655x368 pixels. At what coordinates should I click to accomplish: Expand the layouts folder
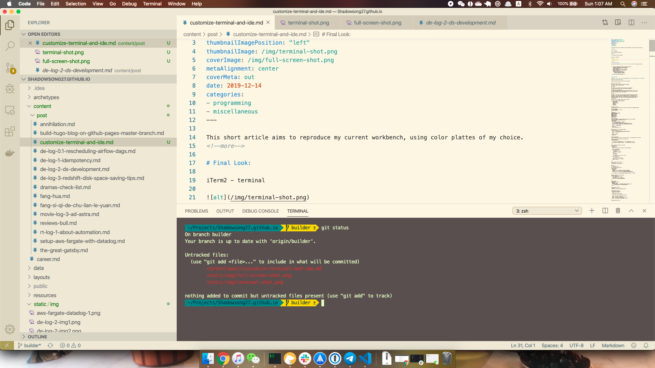point(42,277)
